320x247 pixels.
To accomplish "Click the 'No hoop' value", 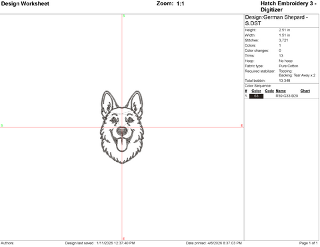I will point(286,61).
